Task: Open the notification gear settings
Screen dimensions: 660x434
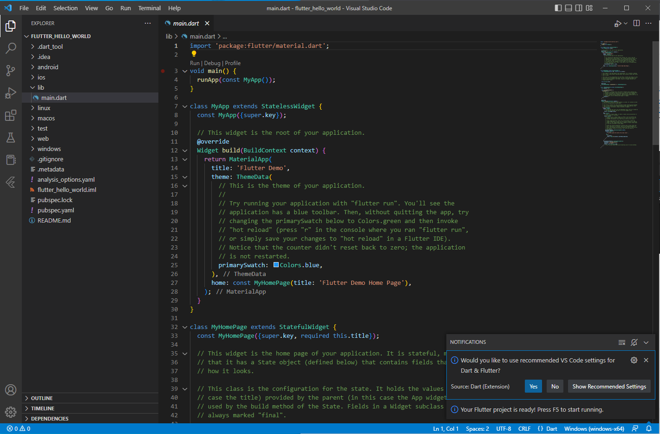Action: 634,360
